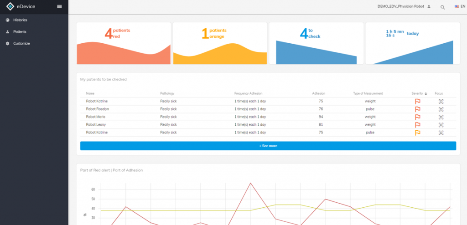Click the red severity flag for Robot Leony

tap(417, 125)
